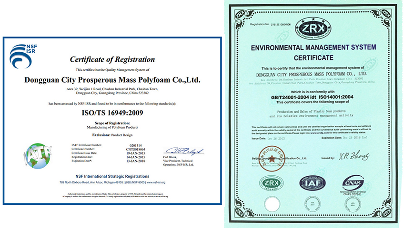Click the IATF certificate number 0201314
Screen dimensions: 404x228
point(135,145)
